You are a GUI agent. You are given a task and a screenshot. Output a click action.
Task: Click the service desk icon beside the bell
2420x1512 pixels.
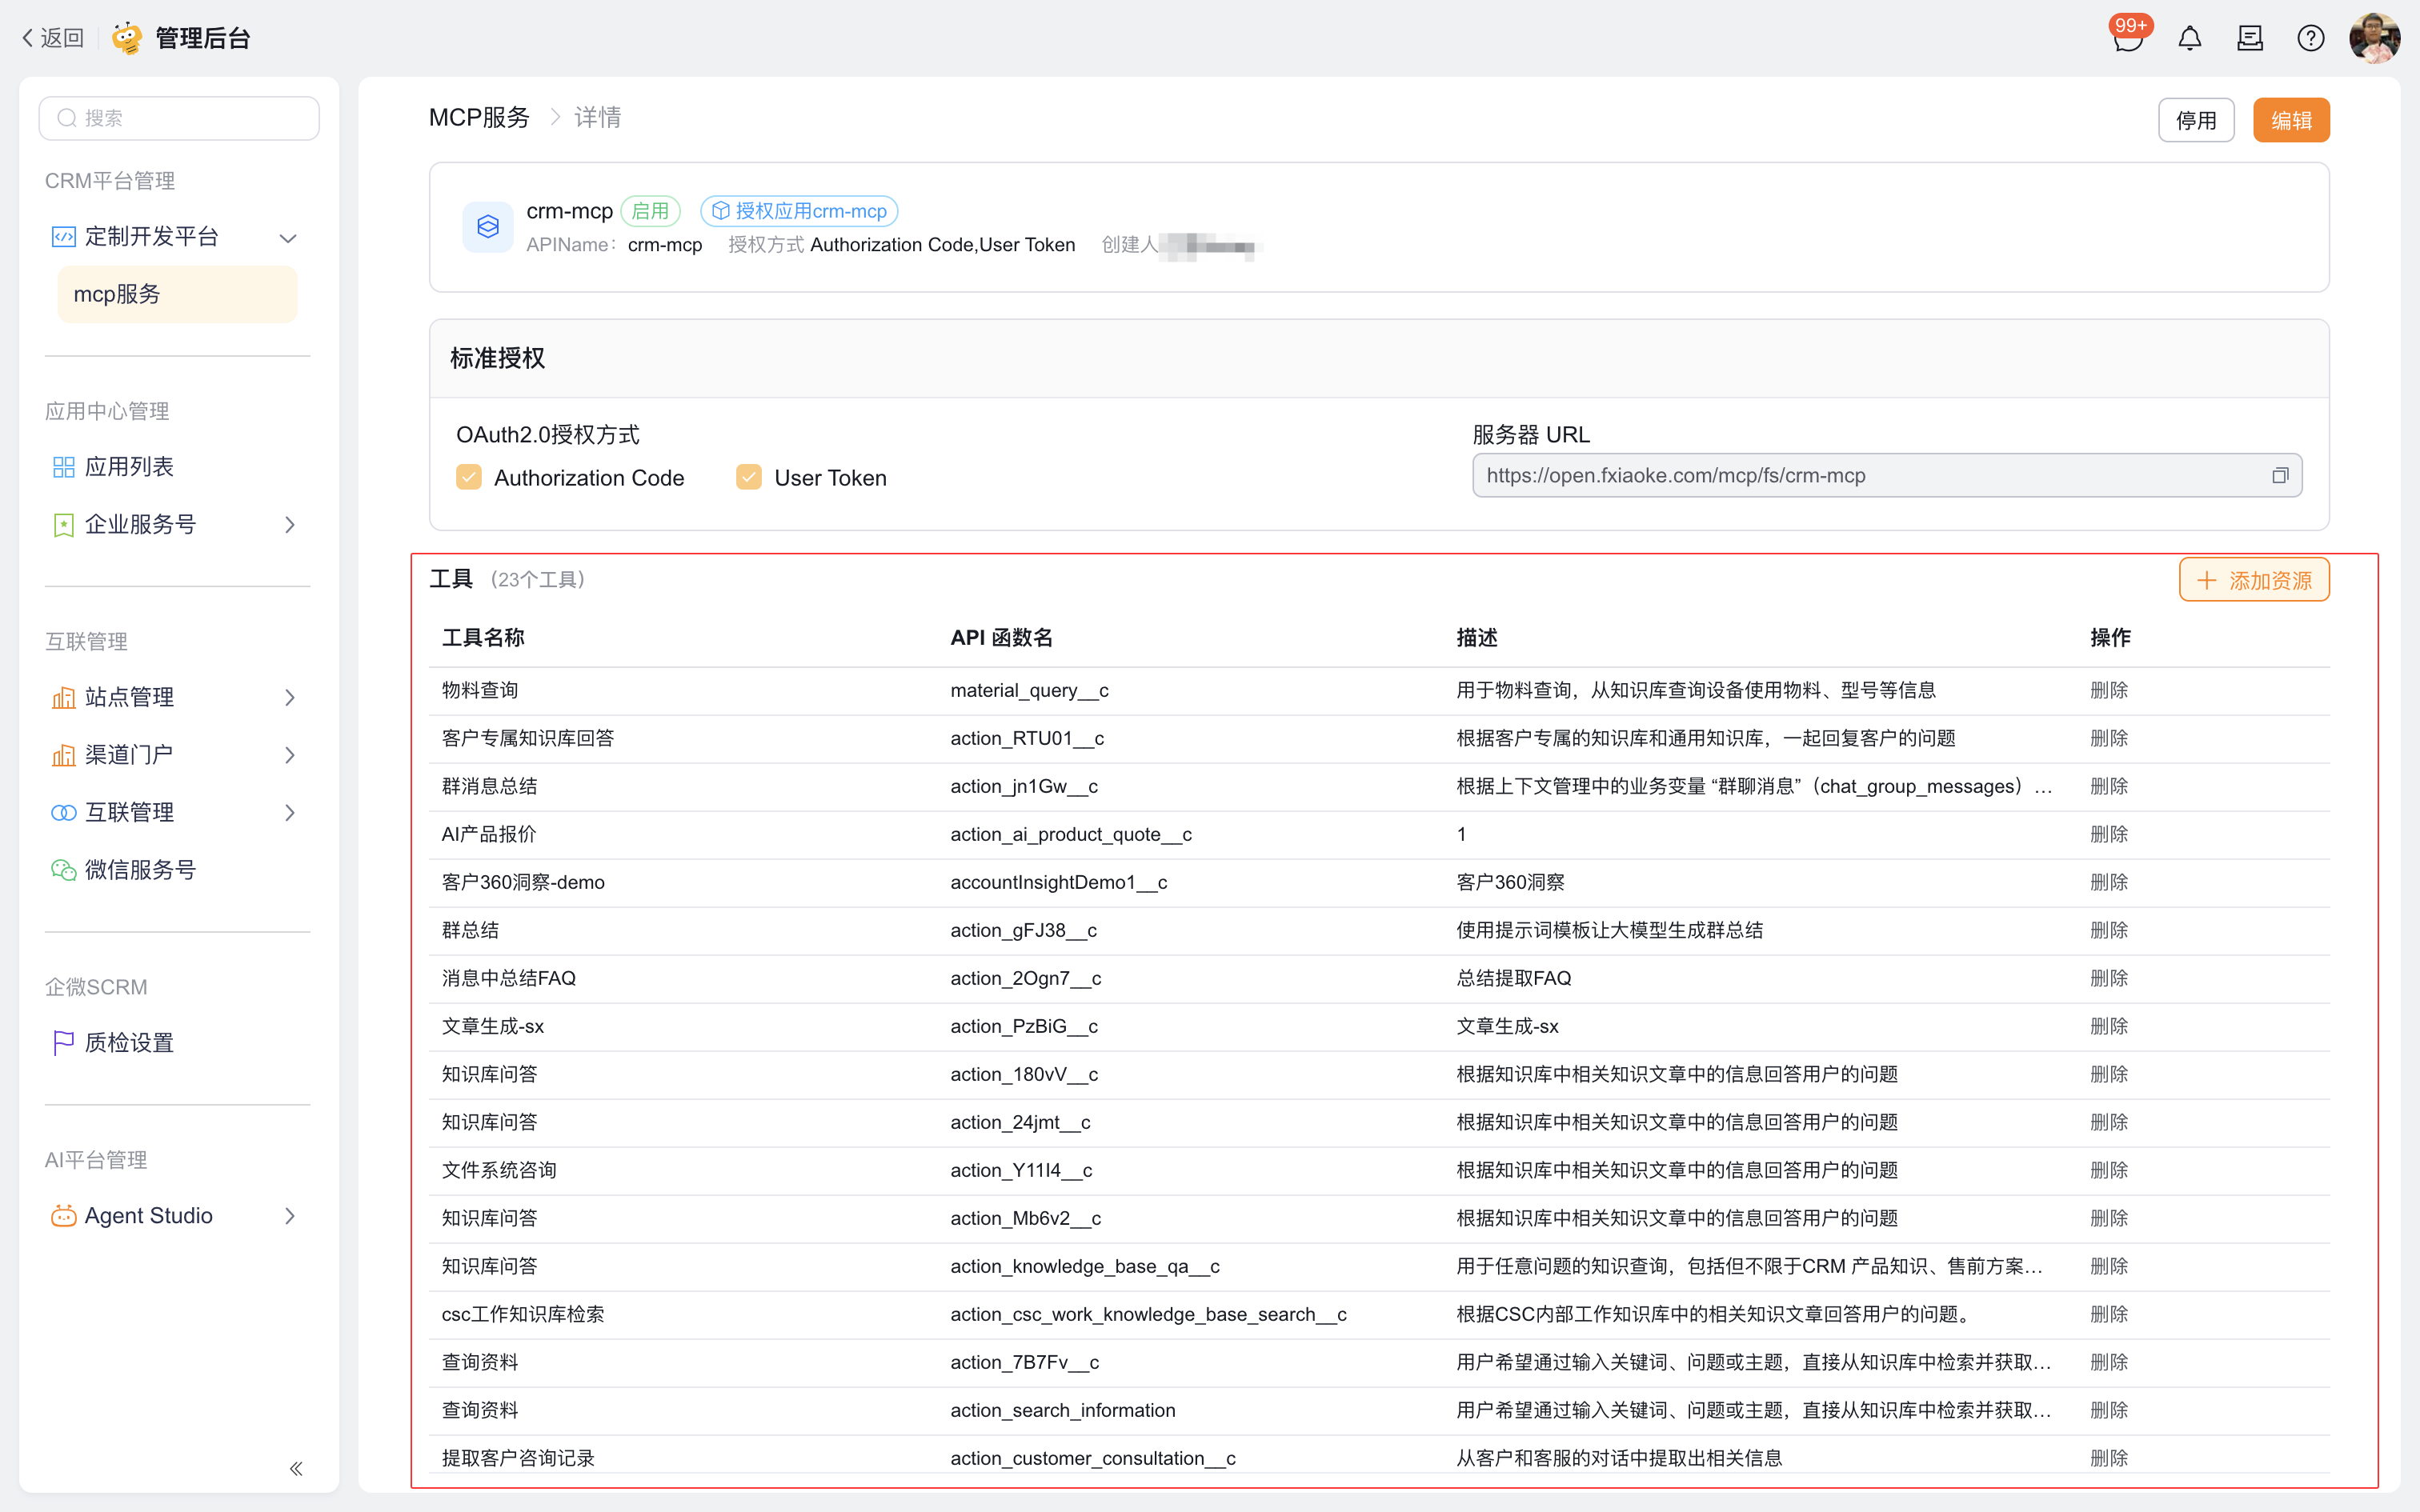(x=2250, y=39)
